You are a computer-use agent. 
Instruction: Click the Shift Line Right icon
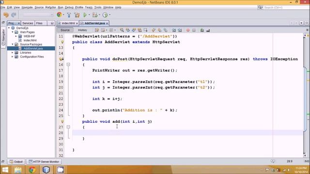tap(180, 30)
